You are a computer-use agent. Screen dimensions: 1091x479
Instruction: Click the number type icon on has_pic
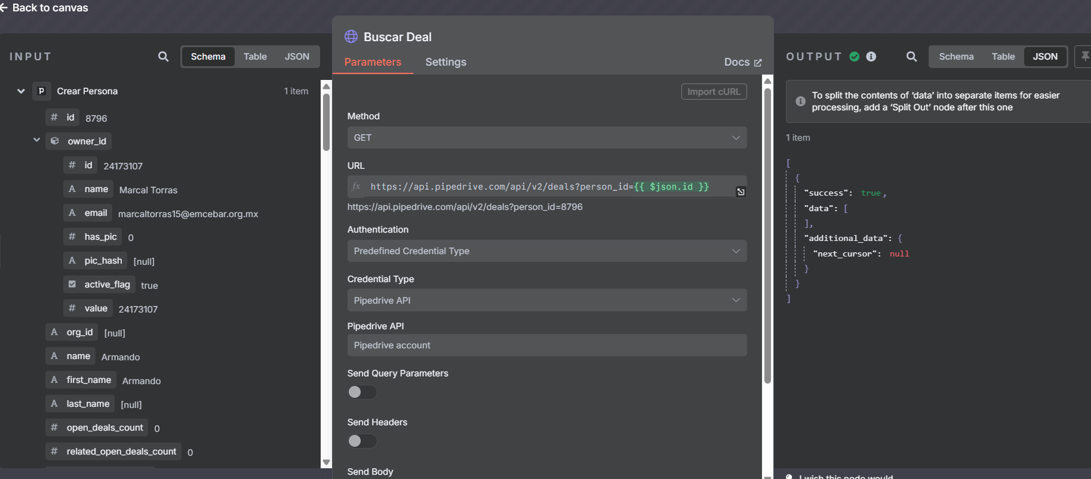tap(72, 237)
